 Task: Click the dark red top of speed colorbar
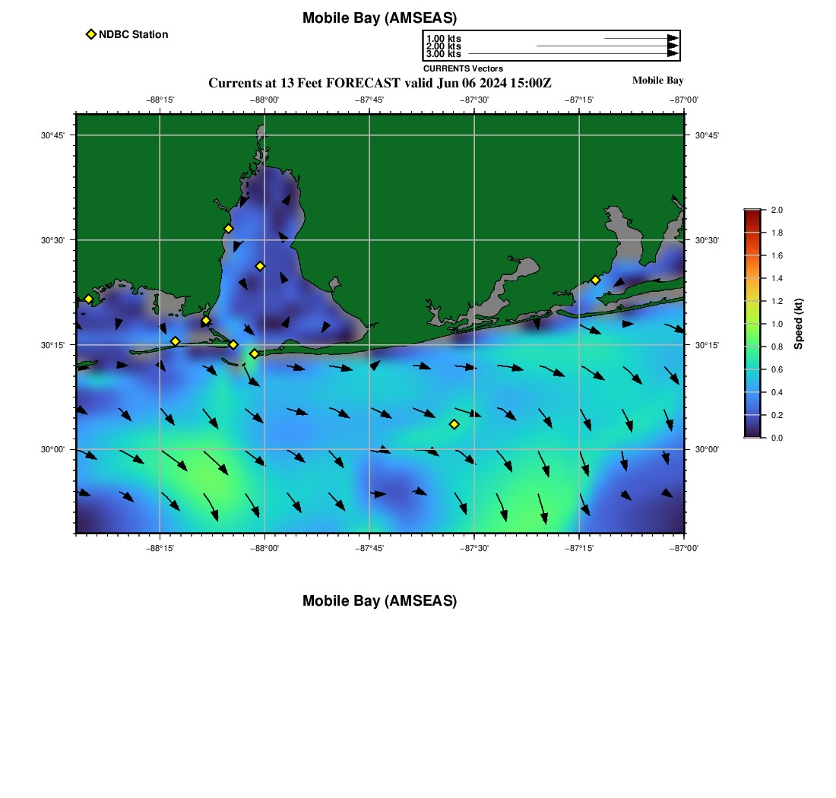752,214
